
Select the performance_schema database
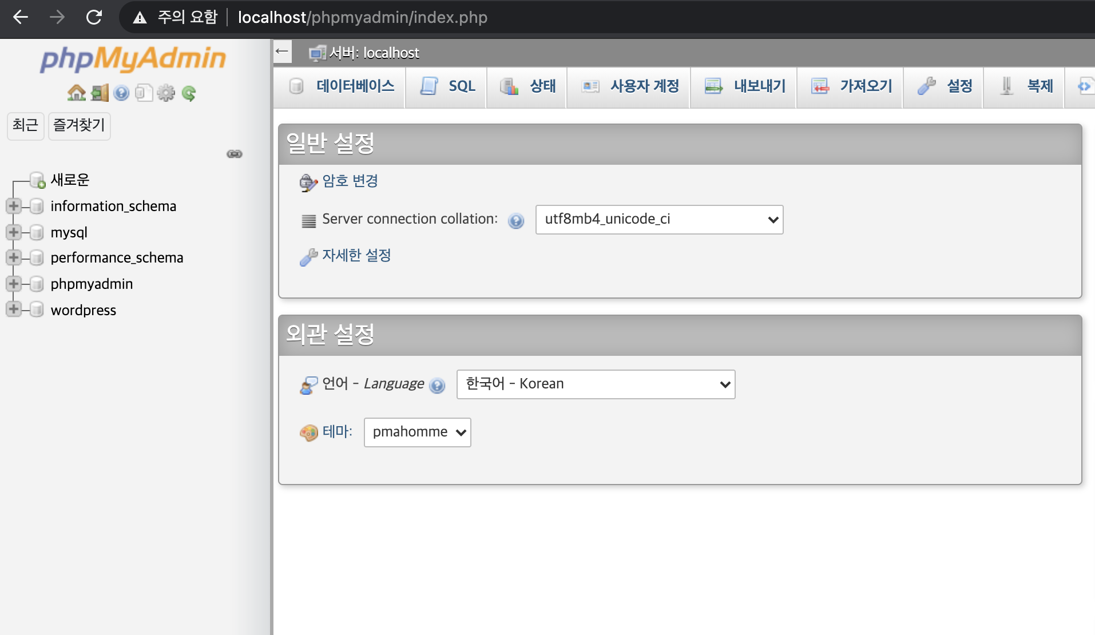[x=117, y=258]
